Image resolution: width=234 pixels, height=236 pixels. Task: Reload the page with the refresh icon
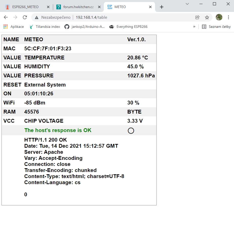click(x=25, y=17)
